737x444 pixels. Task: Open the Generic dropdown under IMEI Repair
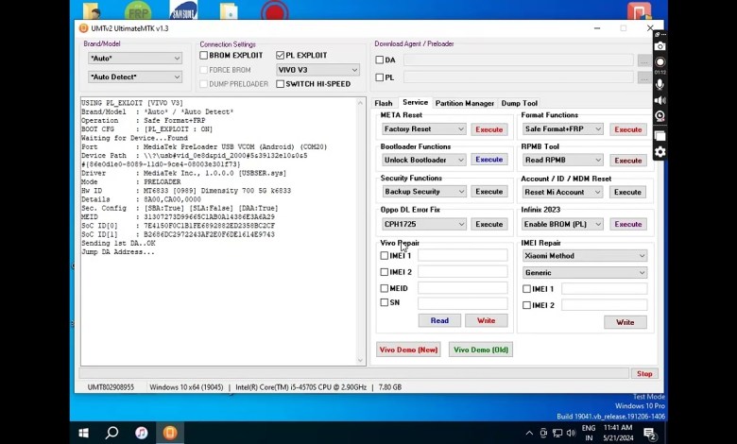pyautogui.click(x=585, y=273)
